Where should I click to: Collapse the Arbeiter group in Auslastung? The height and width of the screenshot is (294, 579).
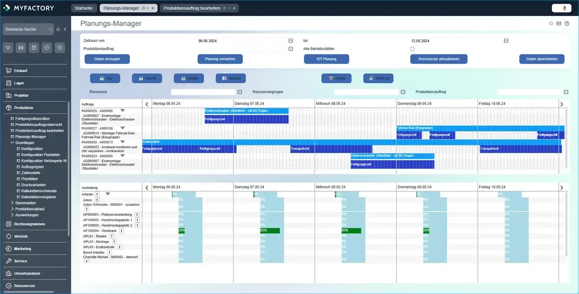click(108, 194)
